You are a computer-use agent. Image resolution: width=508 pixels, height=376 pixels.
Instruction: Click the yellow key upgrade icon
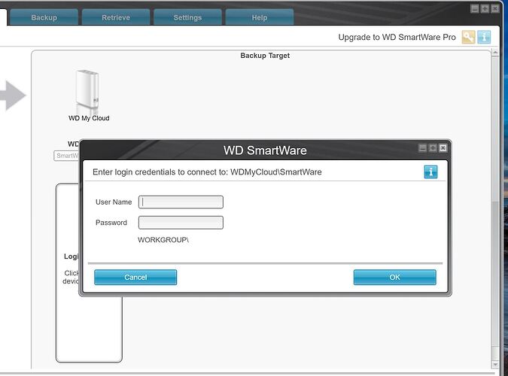click(x=468, y=37)
